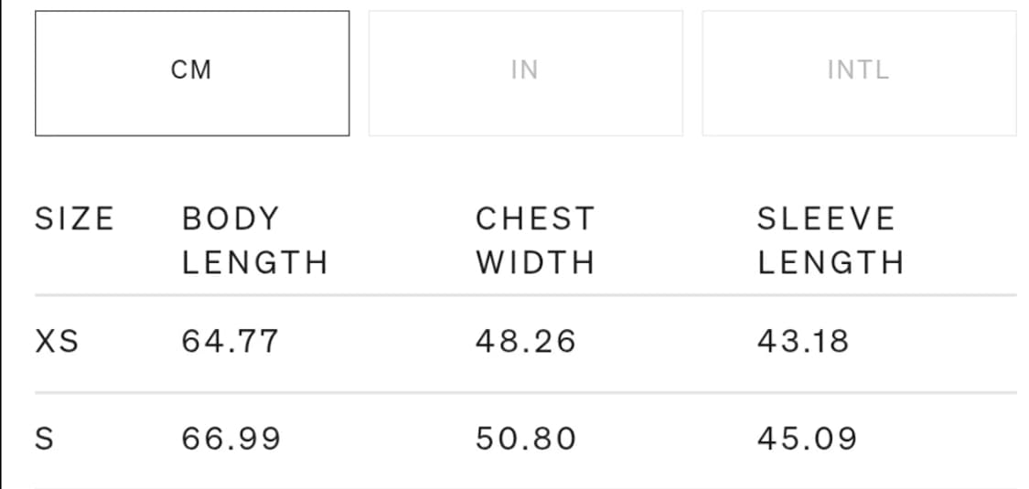Click the 43.18 sleeve length value
Screen dimensions: 1029x489
pyautogui.click(x=803, y=342)
